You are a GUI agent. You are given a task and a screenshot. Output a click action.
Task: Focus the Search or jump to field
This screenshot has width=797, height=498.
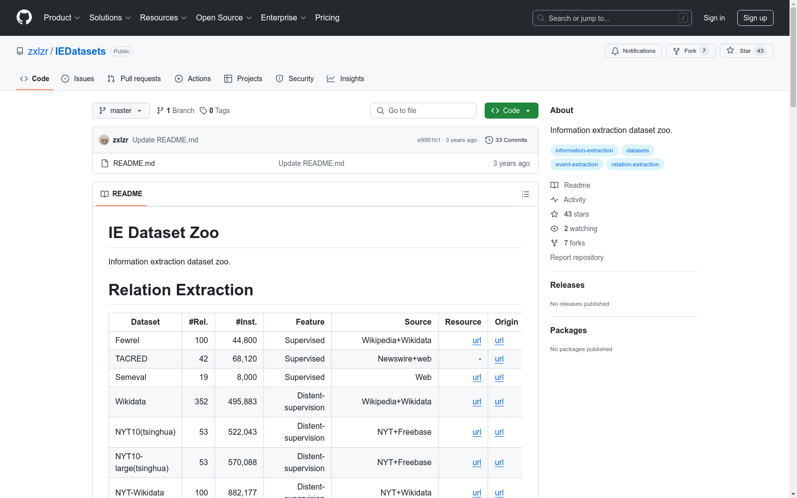[611, 18]
